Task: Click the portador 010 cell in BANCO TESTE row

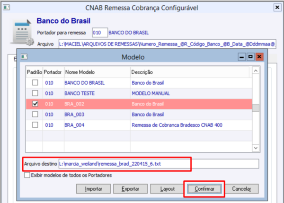Action: [x=49, y=93]
